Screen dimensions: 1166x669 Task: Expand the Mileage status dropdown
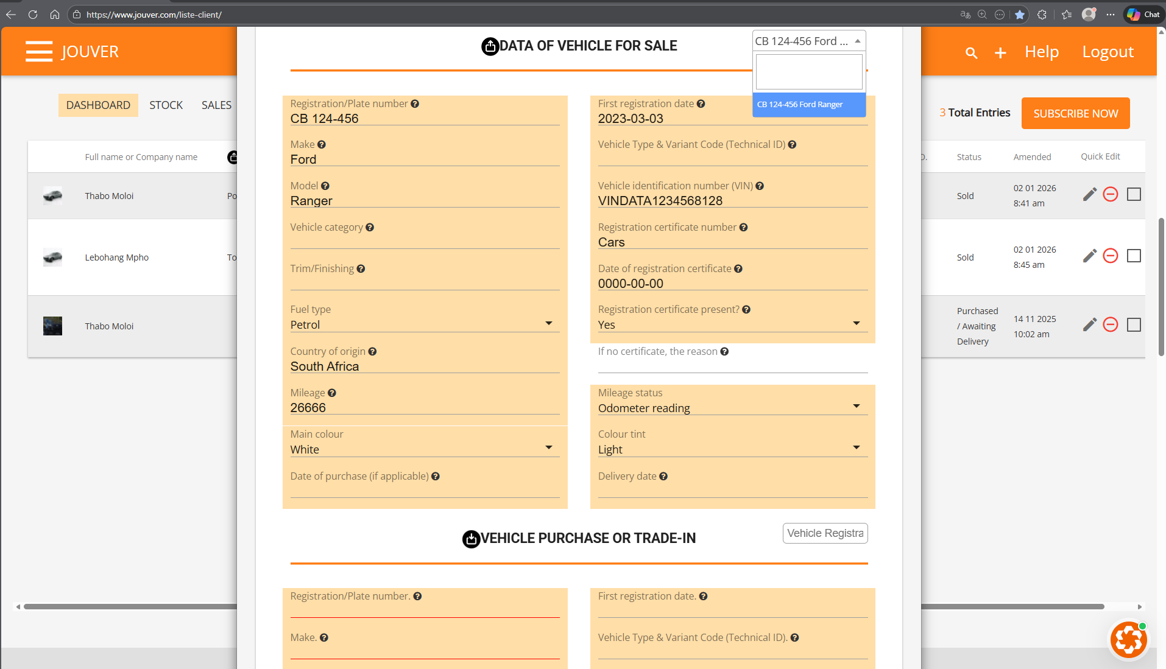732,408
